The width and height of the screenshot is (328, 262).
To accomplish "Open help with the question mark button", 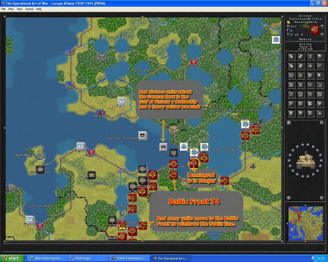I will pos(320,85).
